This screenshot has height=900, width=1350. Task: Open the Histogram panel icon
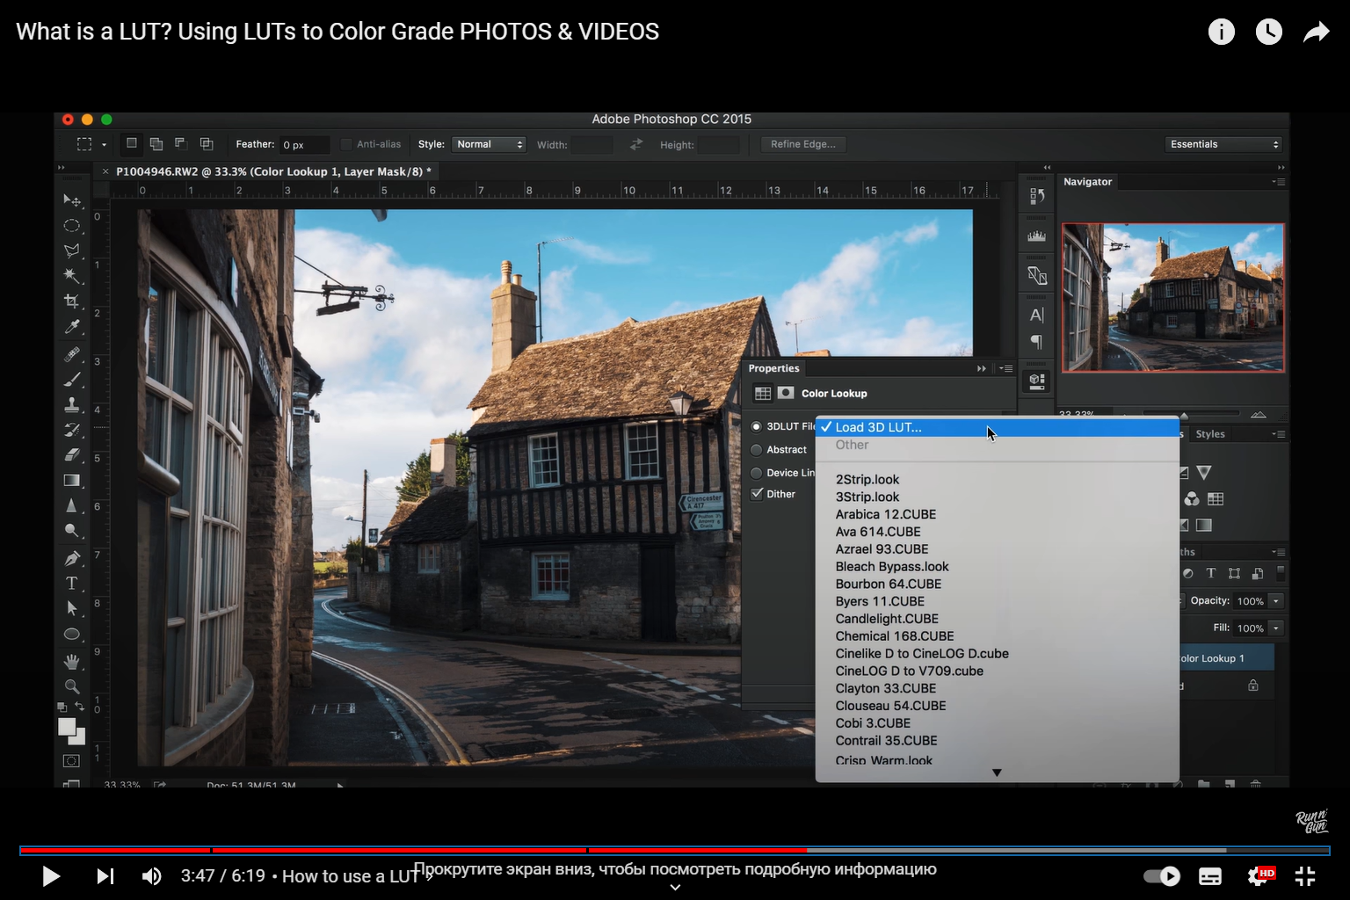point(1036,235)
